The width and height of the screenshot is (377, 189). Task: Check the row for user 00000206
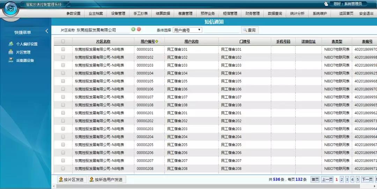(63, 152)
